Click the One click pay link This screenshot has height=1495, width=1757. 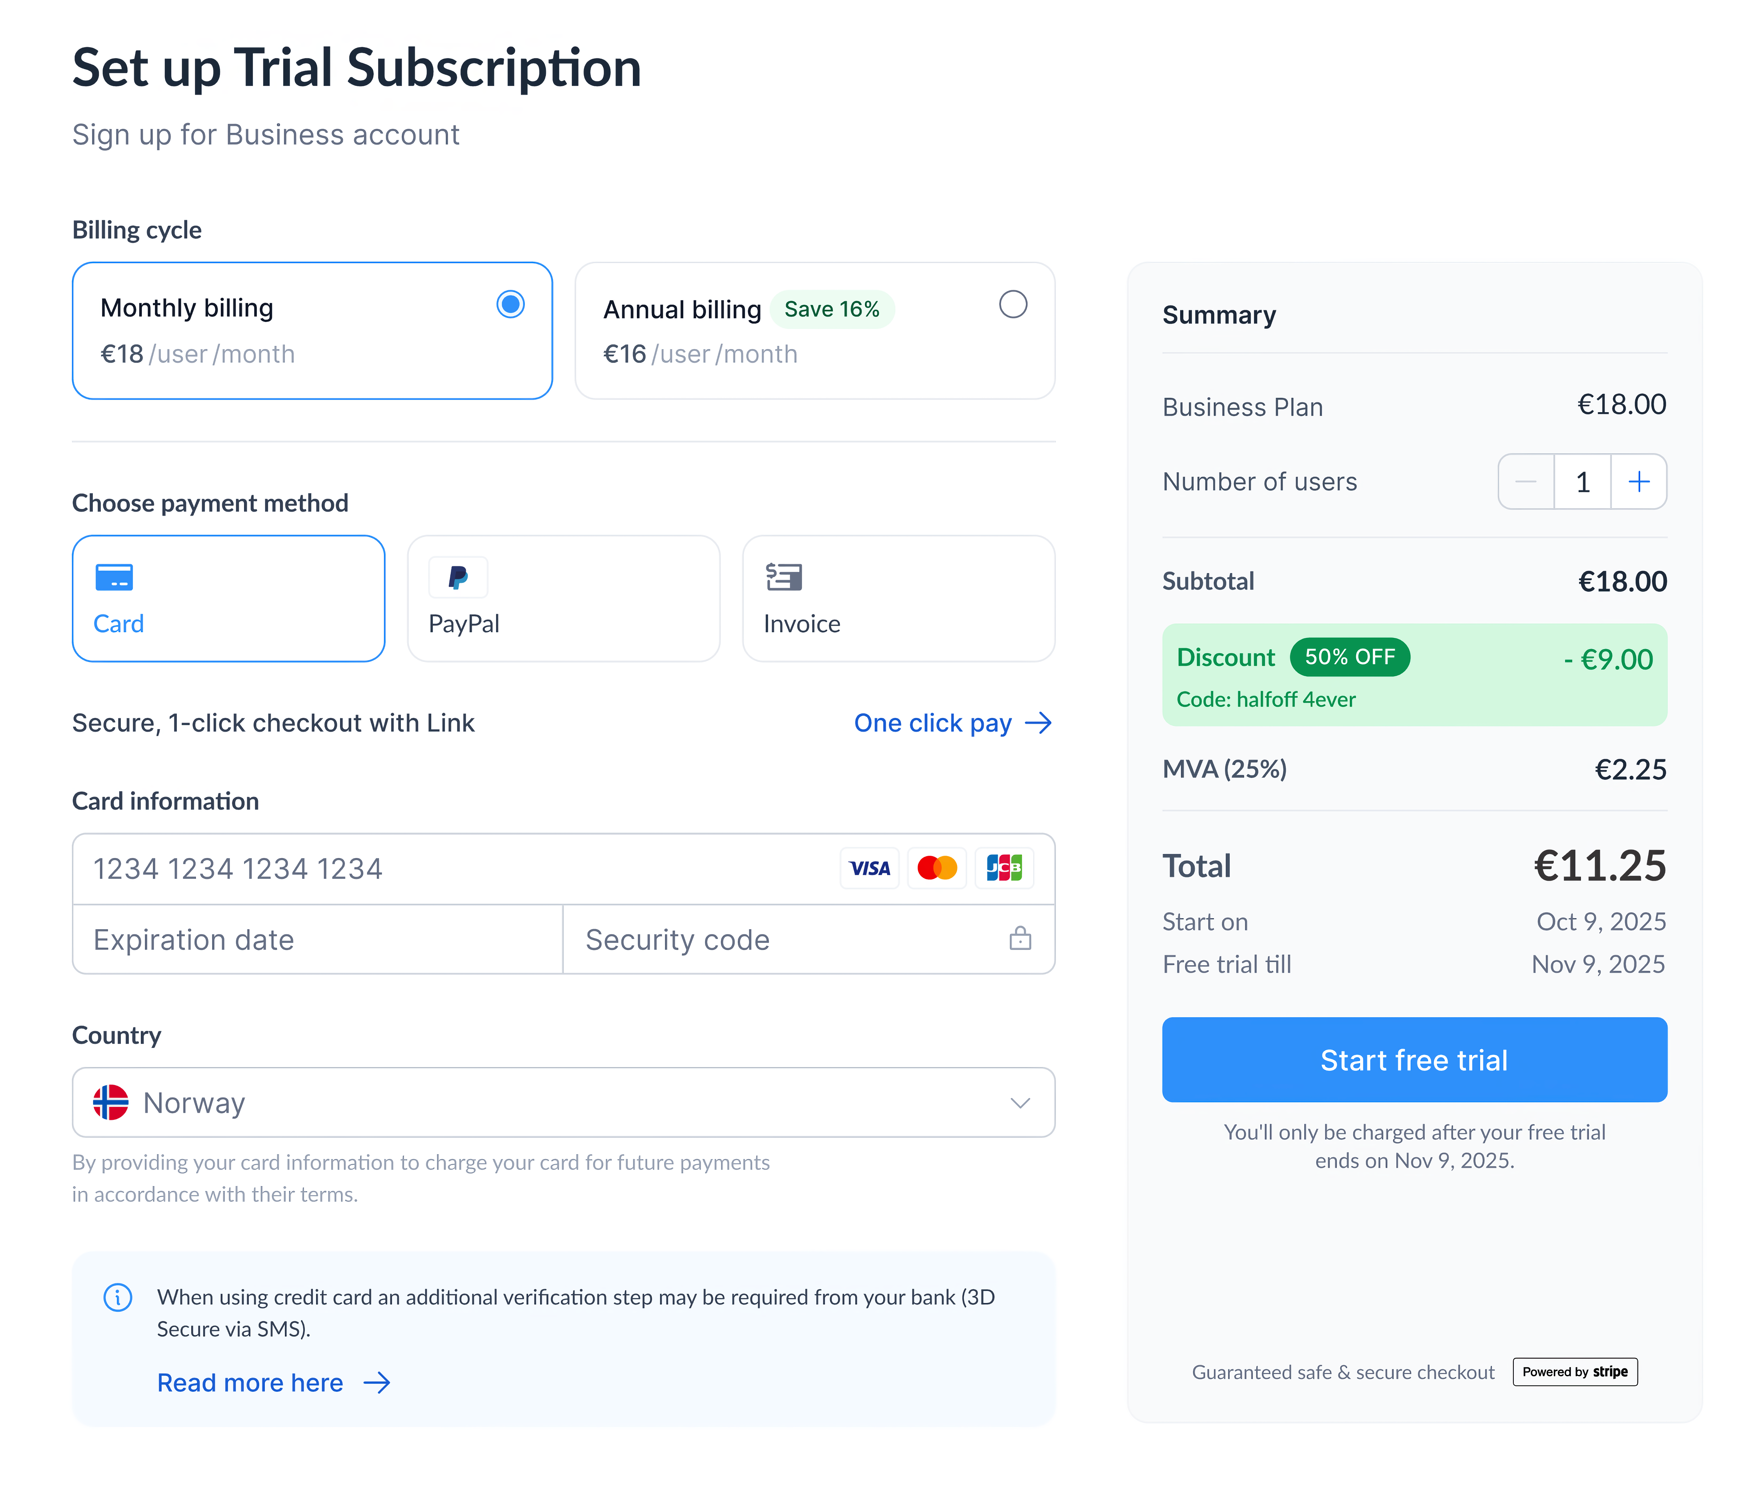(x=932, y=723)
